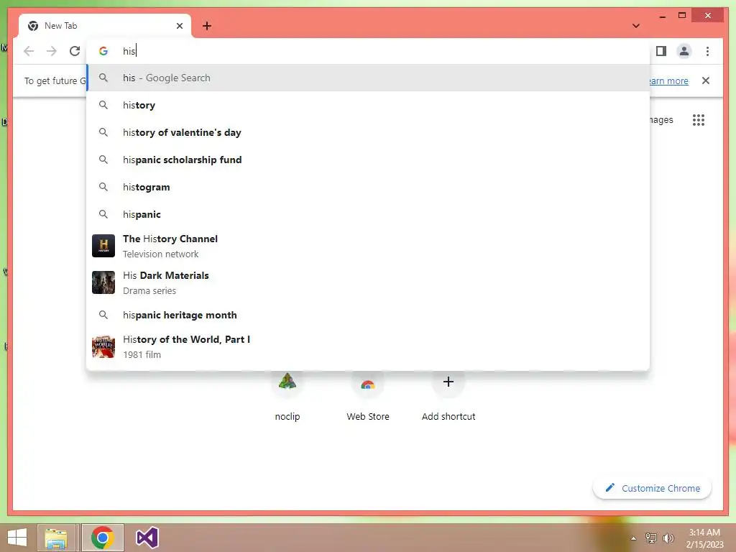Show hidden tray icons arrow
Image resolution: width=736 pixels, height=552 pixels.
pos(633,538)
